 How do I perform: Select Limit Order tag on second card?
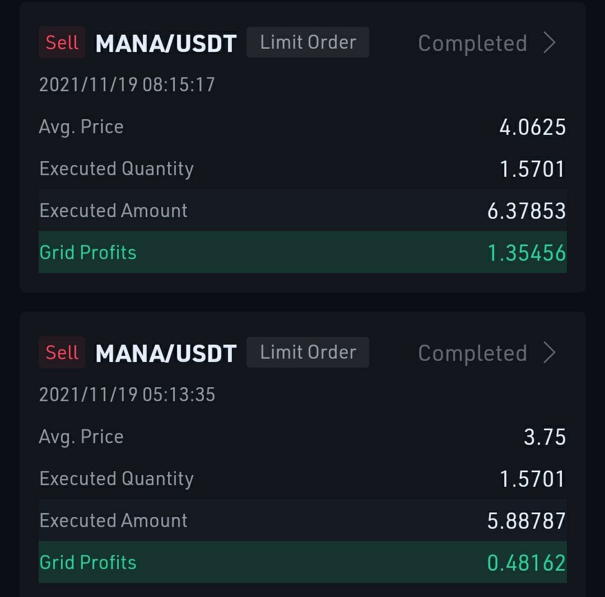click(308, 352)
